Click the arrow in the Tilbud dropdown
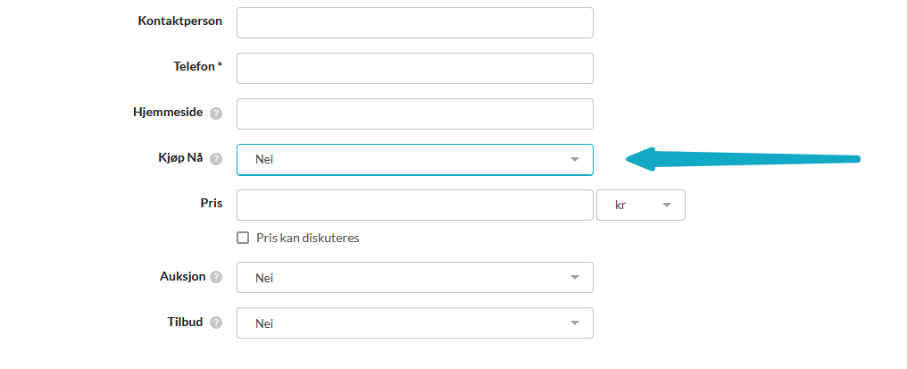This screenshot has width=907, height=369. [575, 323]
